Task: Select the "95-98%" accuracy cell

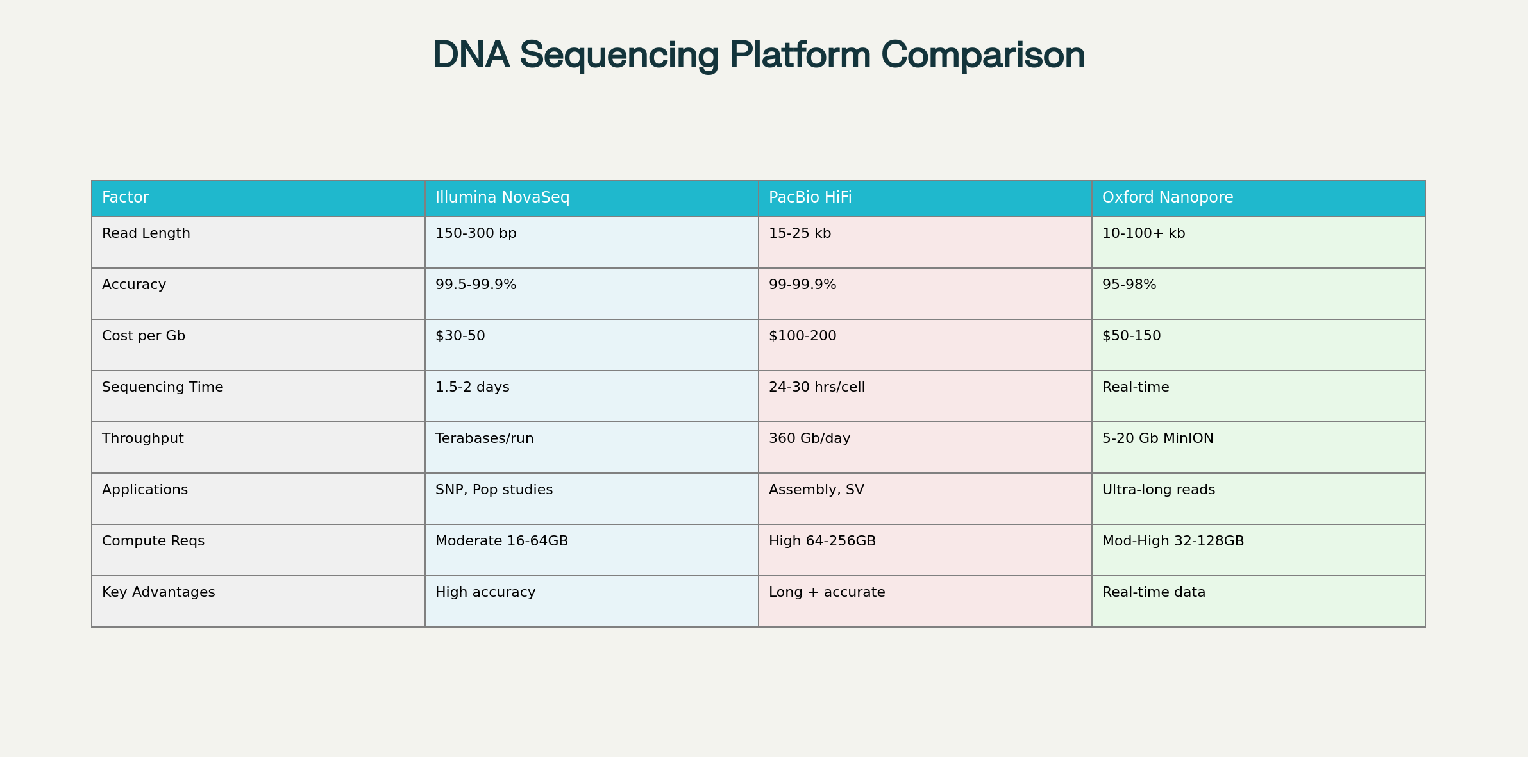Action: (1129, 285)
